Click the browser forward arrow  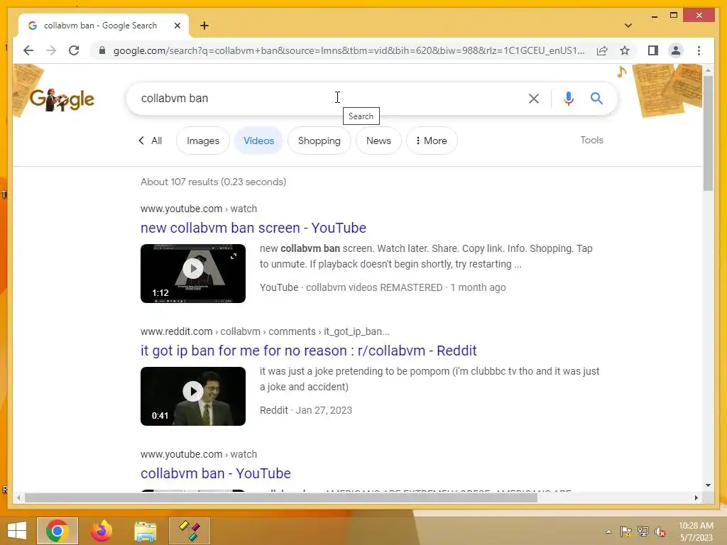click(x=51, y=50)
